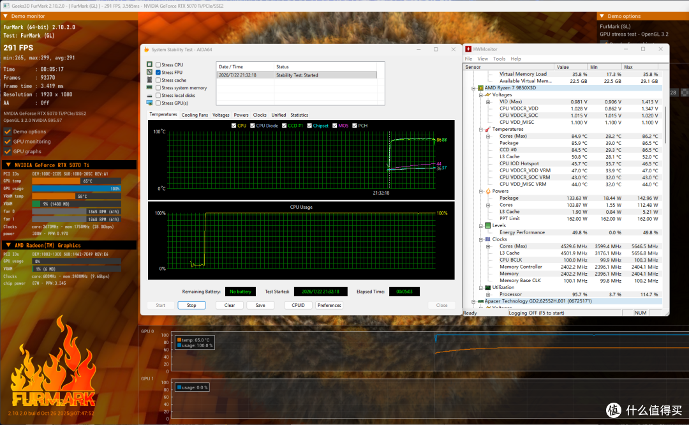Screen dimensions: 689x425
Task: Uncheck the Stress FPU checkbox
Action: [158, 72]
